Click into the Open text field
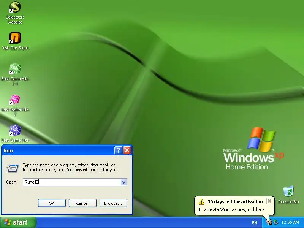Screen dimensions: 304x228 [x=72, y=182]
